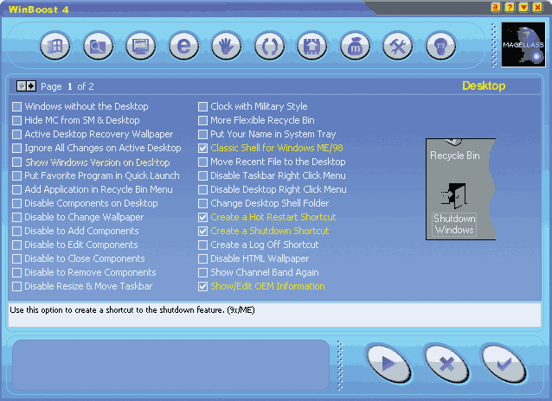Go to previous page with left arrow
Viewport: 552px width, 401px height.
click(22, 86)
